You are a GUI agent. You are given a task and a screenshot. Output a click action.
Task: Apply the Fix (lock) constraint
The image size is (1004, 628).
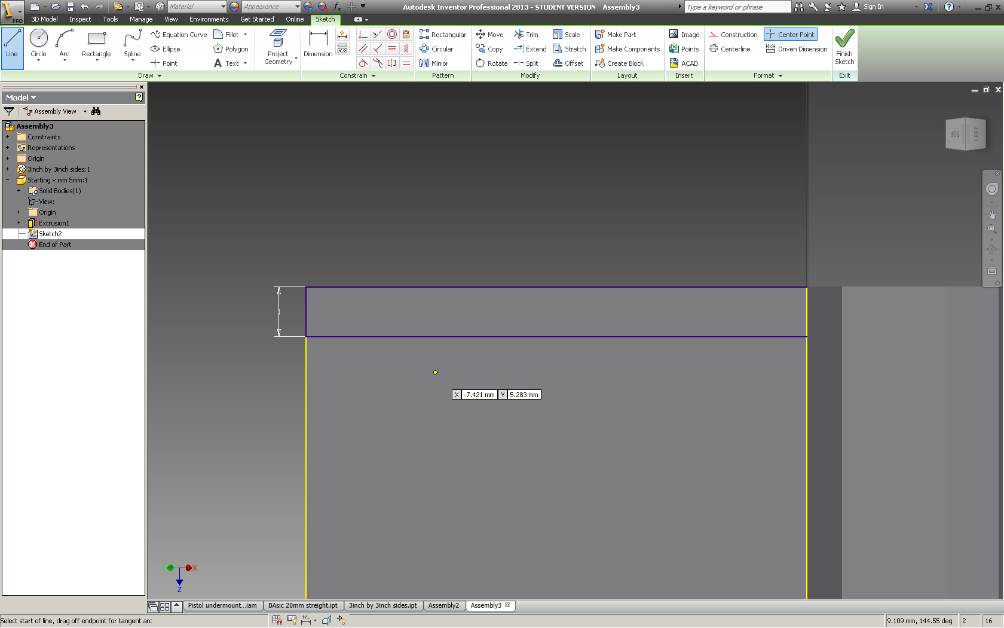point(406,35)
